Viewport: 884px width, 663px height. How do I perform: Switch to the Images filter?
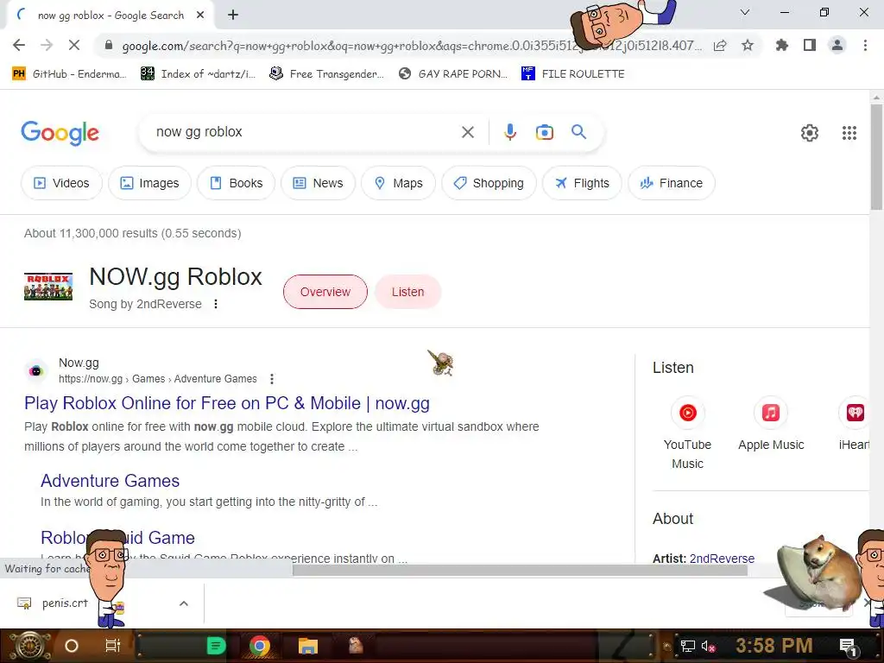(x=149, y=183)
